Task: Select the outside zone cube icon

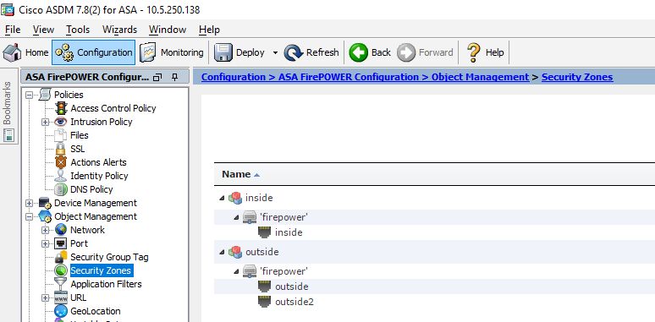Action: pos(235,252)
